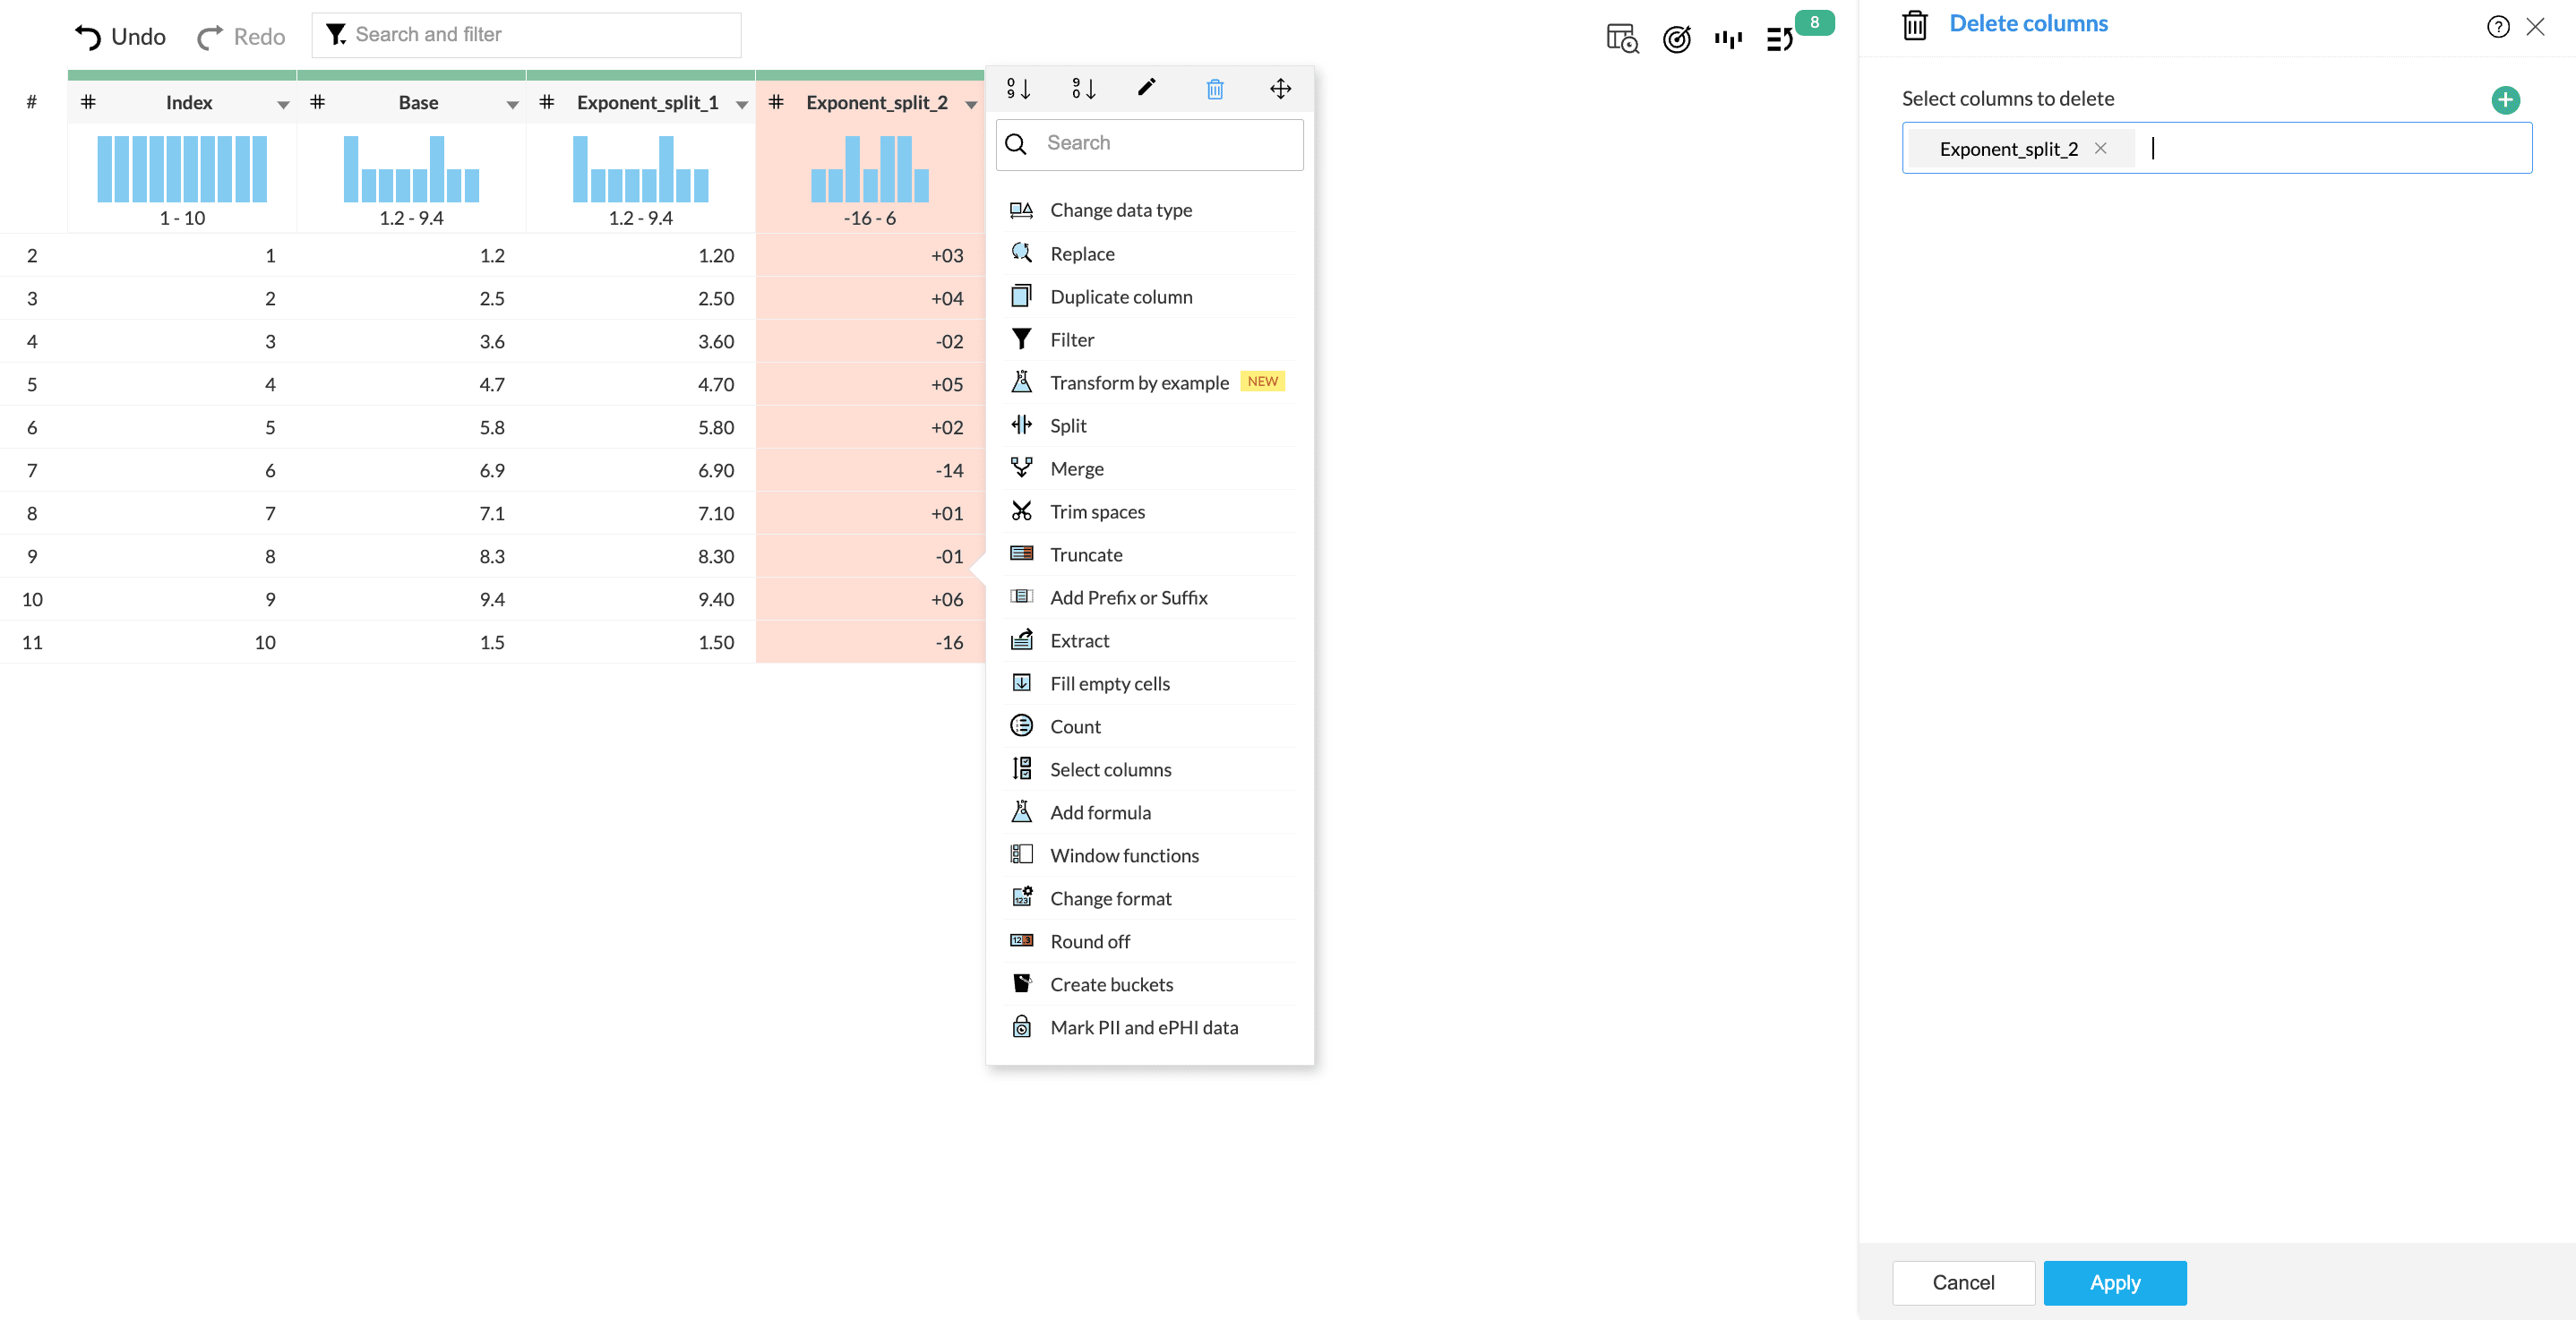This screenshot has height=1320, width=2576.
Task: Expand the Base column dropdown arrow
Action: pyautogui.click(x=512, y=104)
